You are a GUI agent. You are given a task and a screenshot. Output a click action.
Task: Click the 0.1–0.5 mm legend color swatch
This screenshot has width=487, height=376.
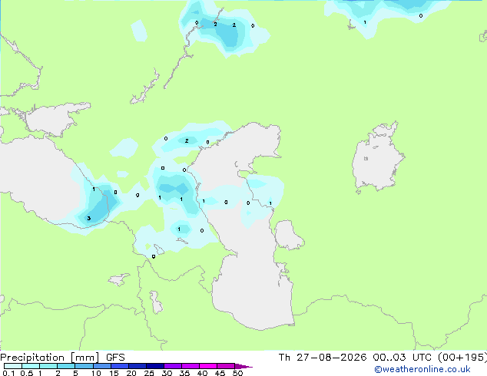tap(13, 366)
